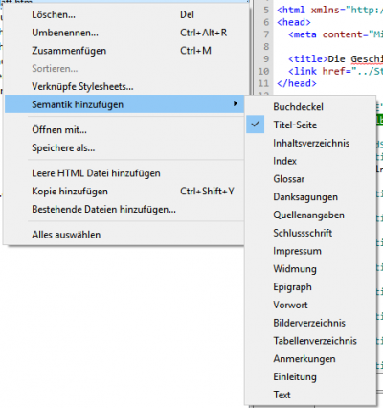383x408 pixels.
Task: Select the Löschen... menu entry
Action: pyautogui.click(x=124, y=14)
